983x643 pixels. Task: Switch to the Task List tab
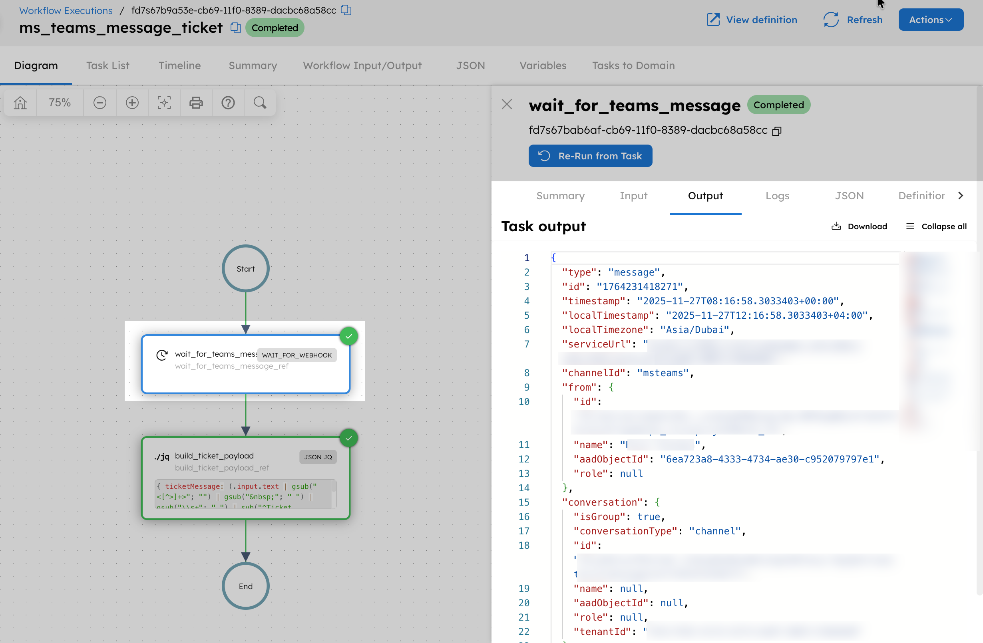click(108, 65)
